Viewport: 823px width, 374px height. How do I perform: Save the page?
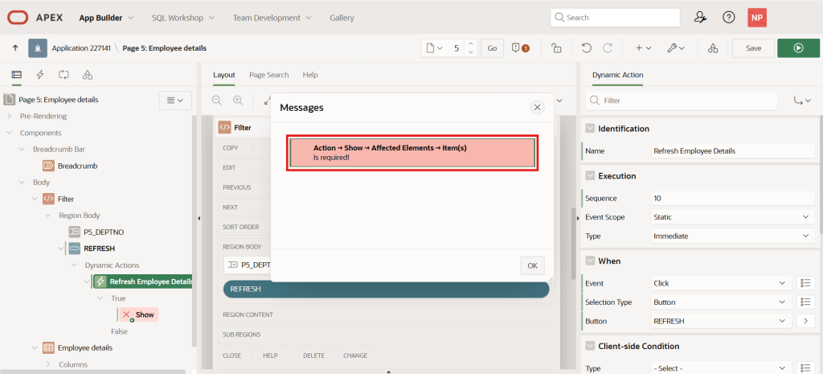click(x=753, y=47)
